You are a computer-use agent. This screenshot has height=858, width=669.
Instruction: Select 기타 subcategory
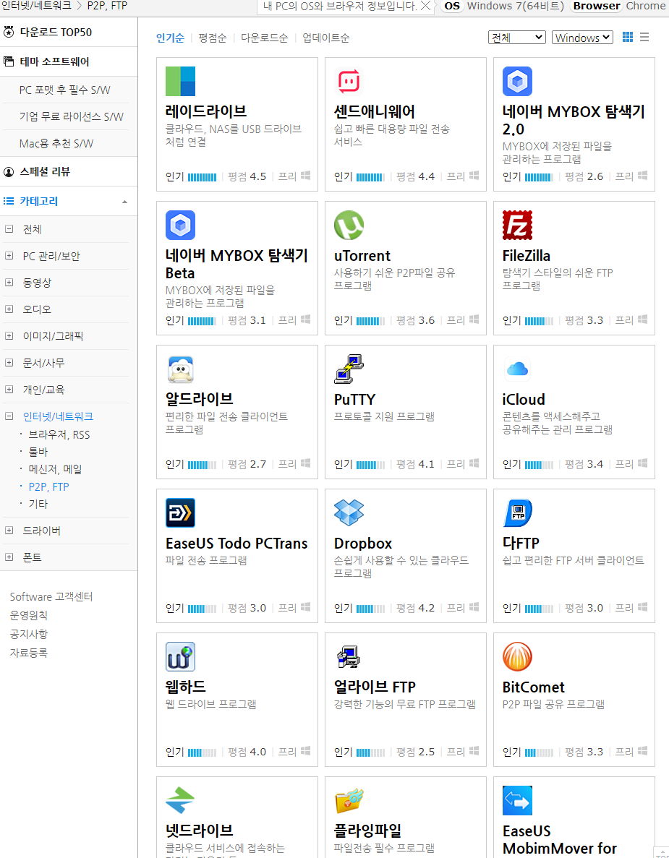click(38, 504)
